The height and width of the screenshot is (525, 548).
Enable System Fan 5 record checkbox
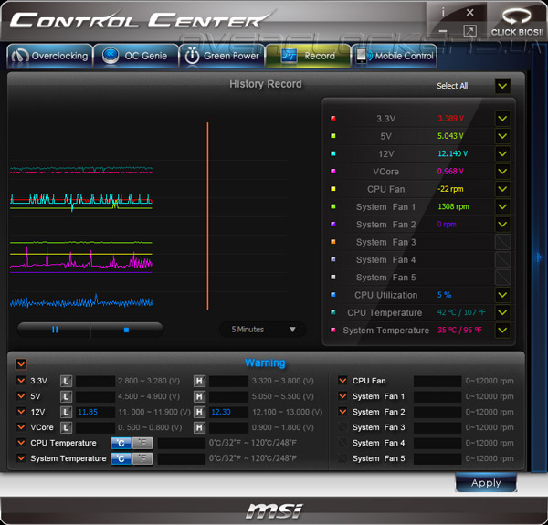502,277
